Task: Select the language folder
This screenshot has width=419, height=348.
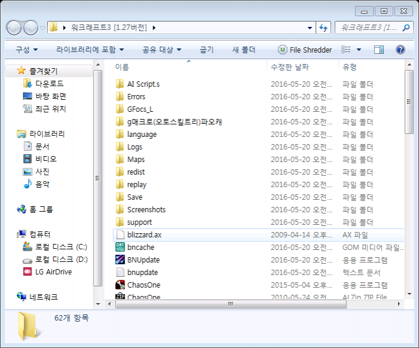Action: pos(142,134)
